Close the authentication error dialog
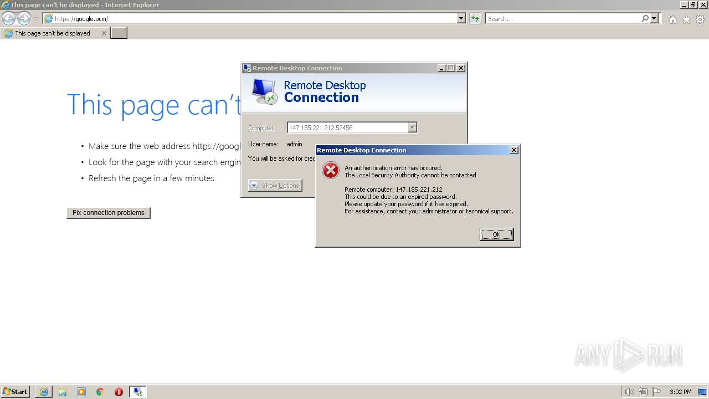This screenshot has width=709, height=399. click(513, 150)
